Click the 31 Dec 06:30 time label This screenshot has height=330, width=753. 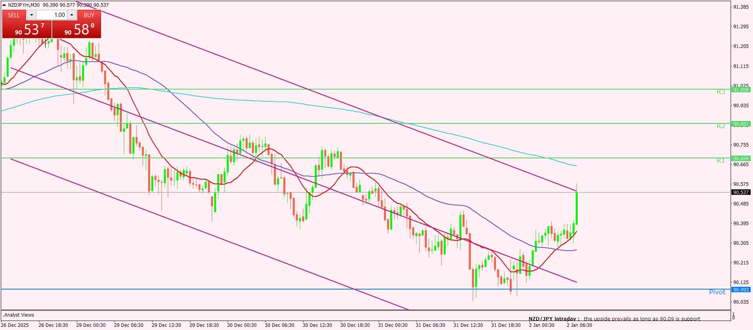pos(431,325)
